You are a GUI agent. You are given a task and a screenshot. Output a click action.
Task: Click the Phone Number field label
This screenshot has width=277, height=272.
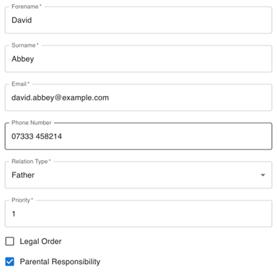(x=32, y=123)
